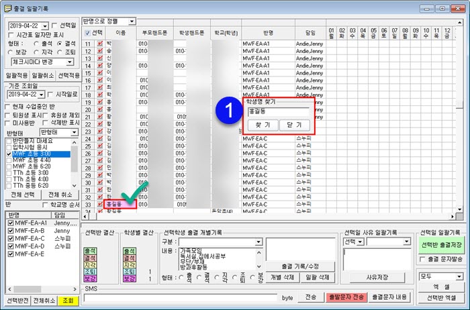Select the 조퇴 radio button at top left

[60, 52]
